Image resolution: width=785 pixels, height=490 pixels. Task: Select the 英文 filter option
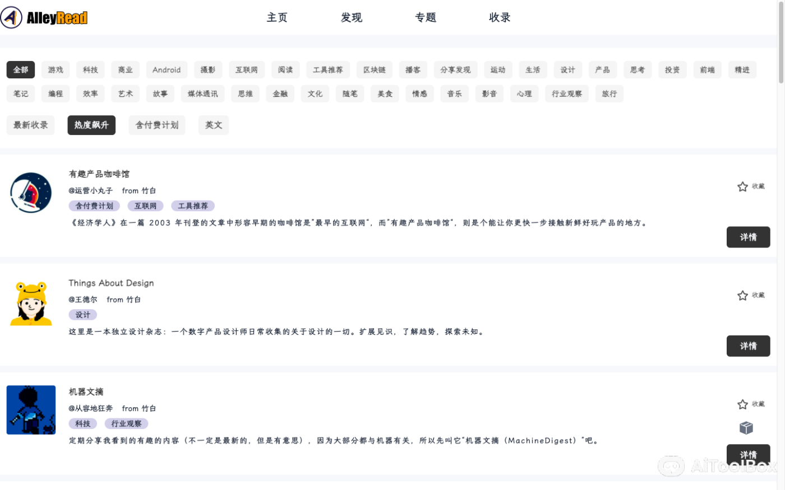214,125
